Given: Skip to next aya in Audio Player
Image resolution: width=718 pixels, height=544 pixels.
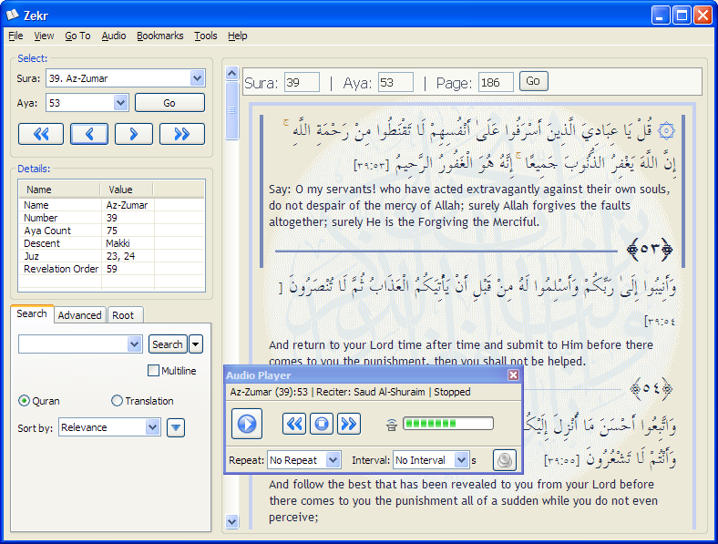Looking at the screenshot, I should pos(349,424).
